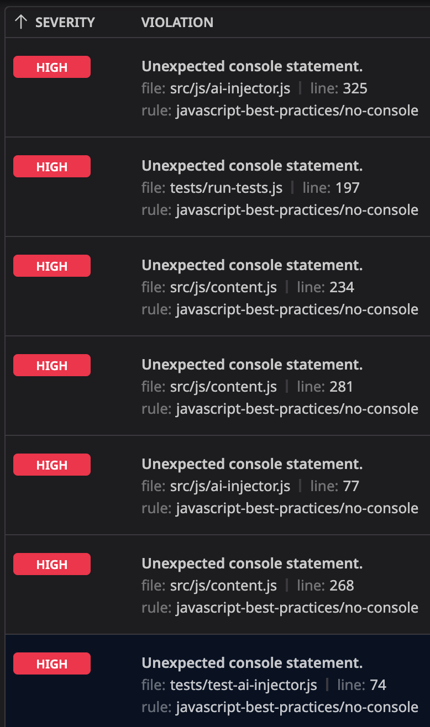Click the no-console rule under content.js line 268
This screenshot has width=430, height=727.
(297, 608)
